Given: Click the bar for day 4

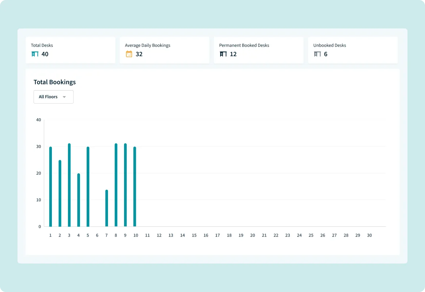Looking at the screenshot, I should tap(79, 200).
